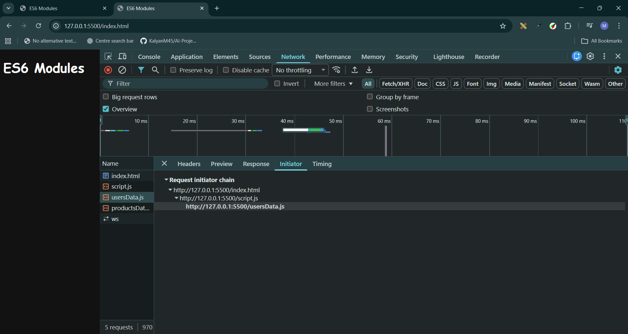The image size is (628, 334).
Task: Export network log as HAR
Action: (x=369, y=70)
